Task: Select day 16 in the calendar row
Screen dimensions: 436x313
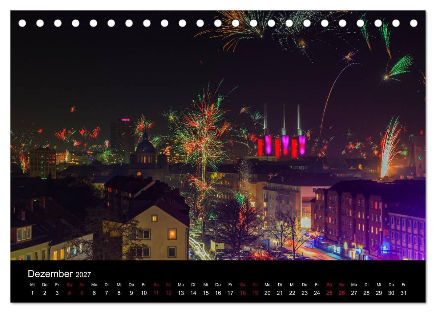Action: [218, 293]
